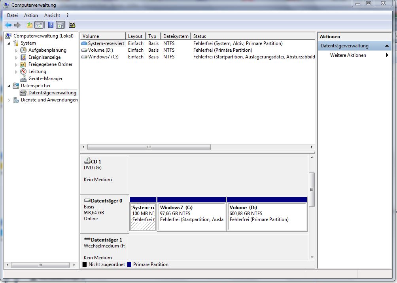Click the Windows7 (C:) drive icon in list
The height and width of the screenshot is (283, 397).
pos(84,57)
